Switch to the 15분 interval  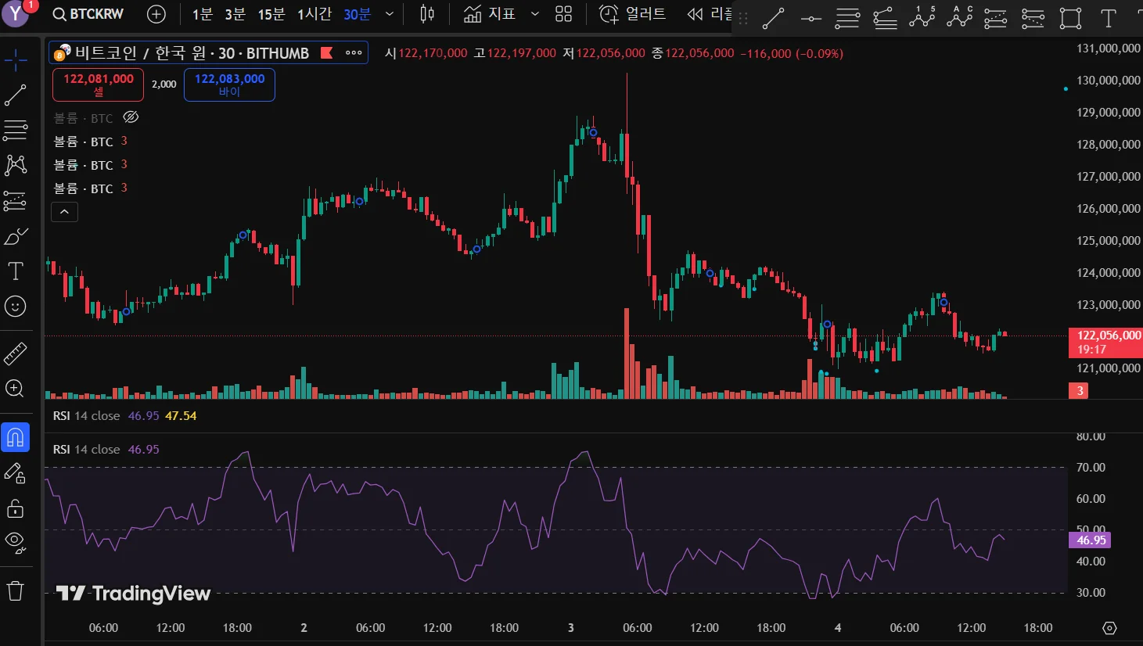[271, 14]
